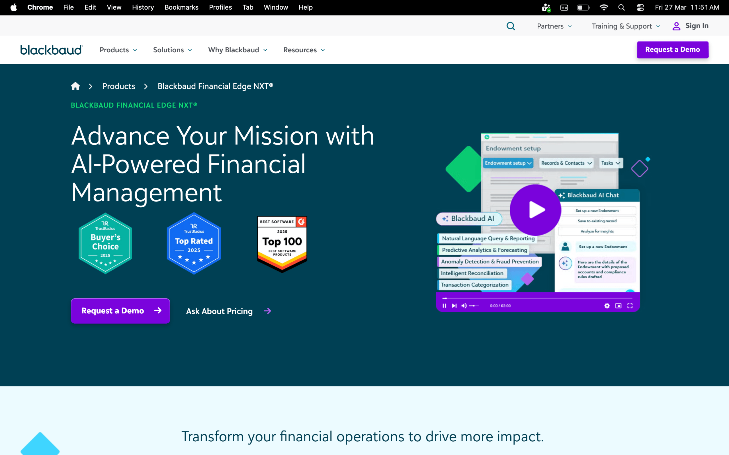The width and height of the screenshot is (729, 455).
Task: Expand the Training & Support dropdown
Action: click(x=626, y=26)
